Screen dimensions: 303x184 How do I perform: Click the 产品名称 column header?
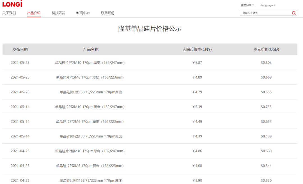[91, 49]
